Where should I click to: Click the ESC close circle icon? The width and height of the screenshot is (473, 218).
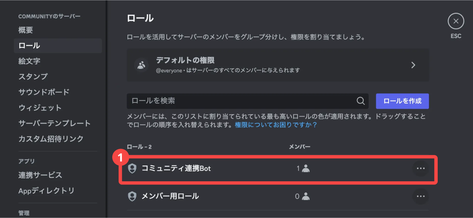pos(456,21)
